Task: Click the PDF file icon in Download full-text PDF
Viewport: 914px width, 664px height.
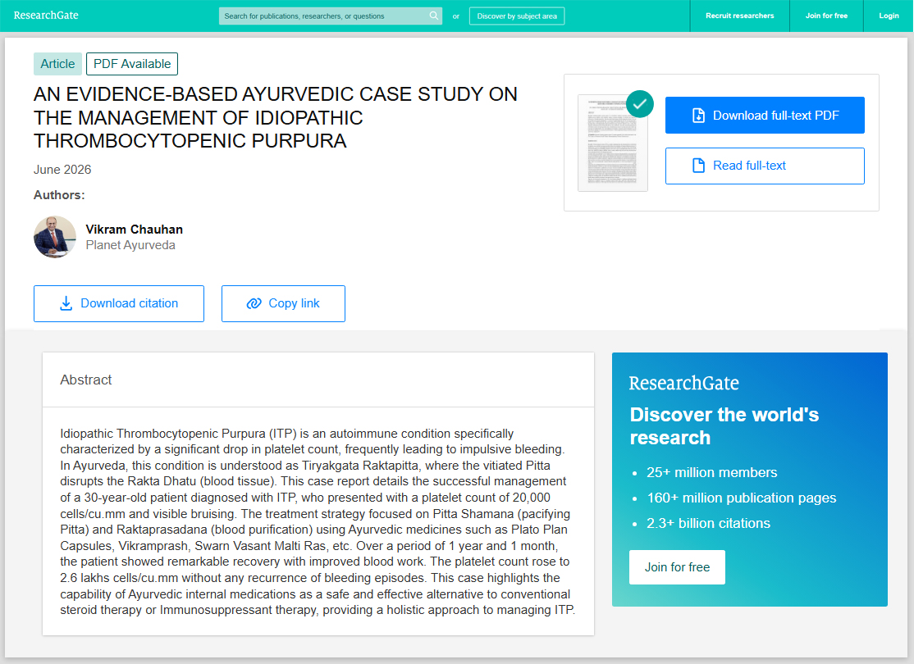Action: tap(698, 116)
